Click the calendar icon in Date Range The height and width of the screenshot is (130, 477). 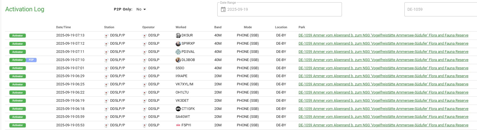pos(223,10)
